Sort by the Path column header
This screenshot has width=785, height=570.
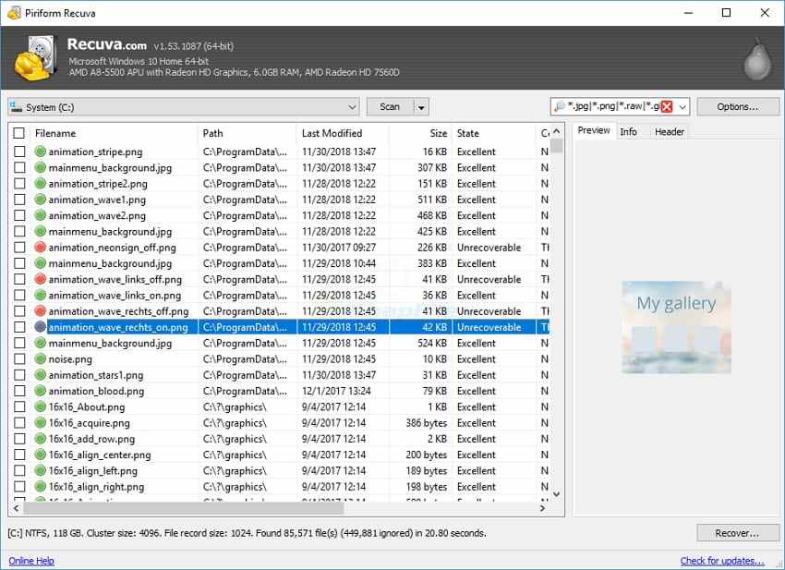tap(248, 133)
